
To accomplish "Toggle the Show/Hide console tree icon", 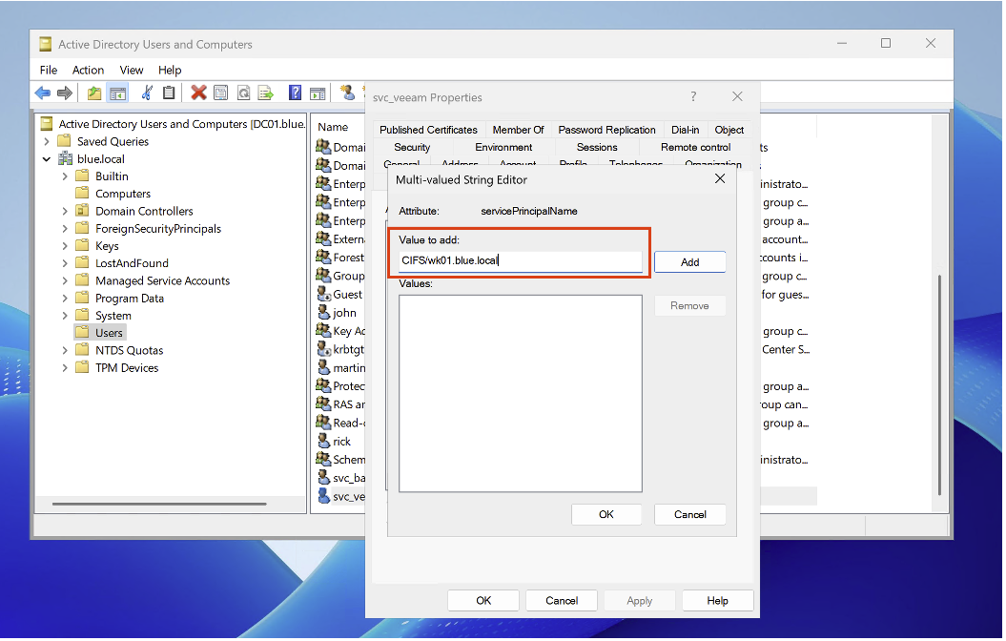I will point(117,93).
